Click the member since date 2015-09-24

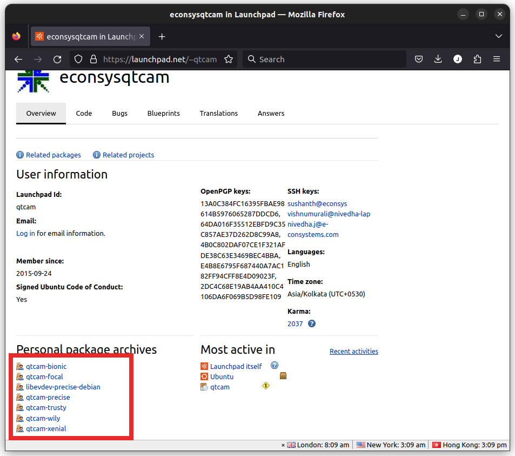34,274
